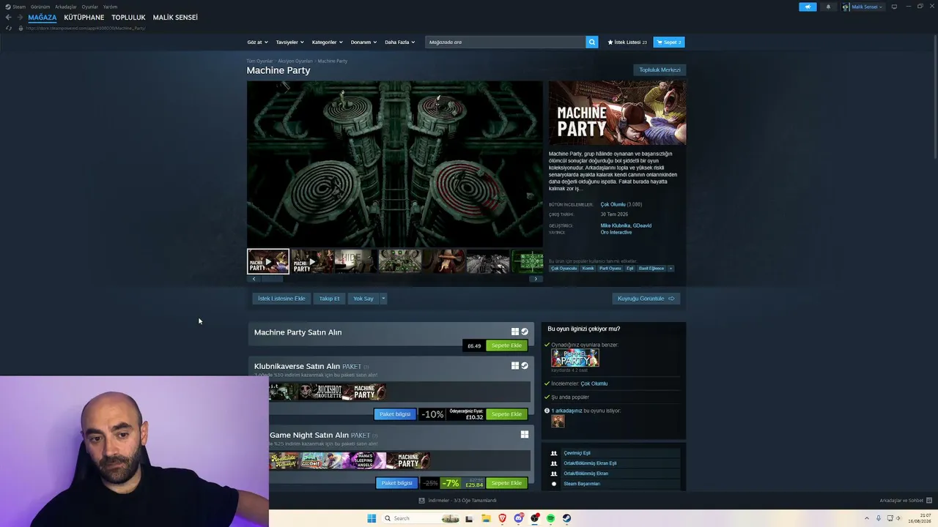Click the store search magnifier button
The width and height of the screenshot is (938, 527).
coord(591,42)
